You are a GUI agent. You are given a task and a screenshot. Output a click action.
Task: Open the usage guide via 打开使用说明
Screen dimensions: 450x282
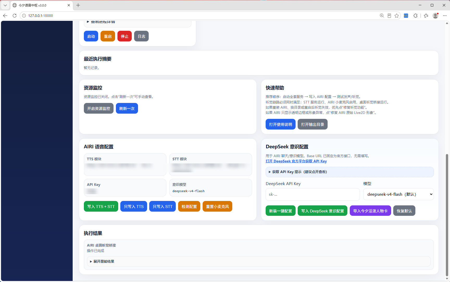280,124
